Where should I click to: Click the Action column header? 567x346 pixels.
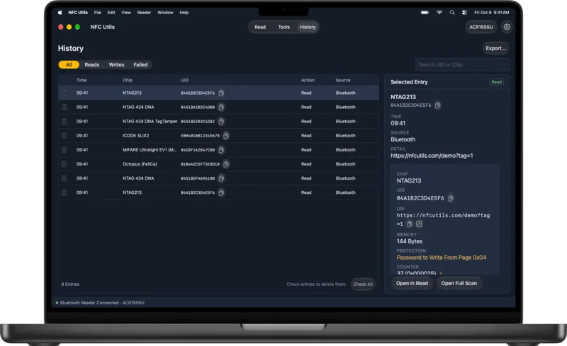tap(308, 80)
